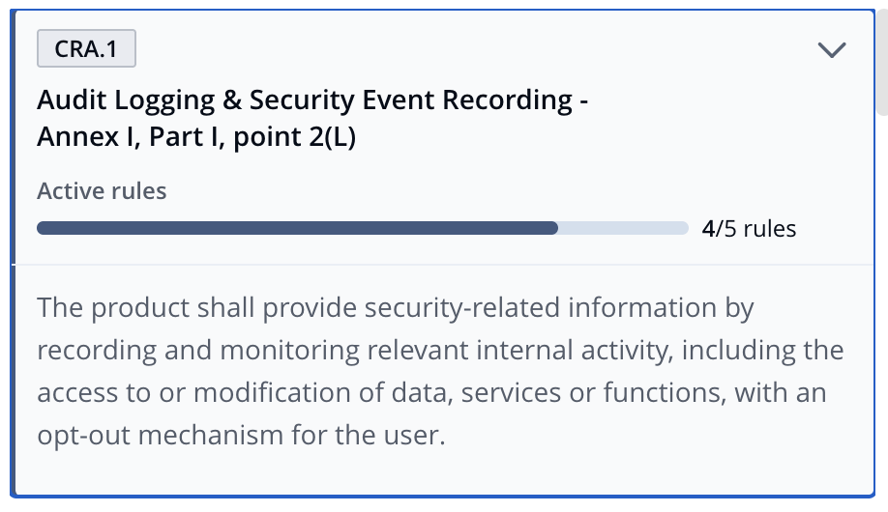Click the word 'rules' beside the progress bar

coord(770,229)
